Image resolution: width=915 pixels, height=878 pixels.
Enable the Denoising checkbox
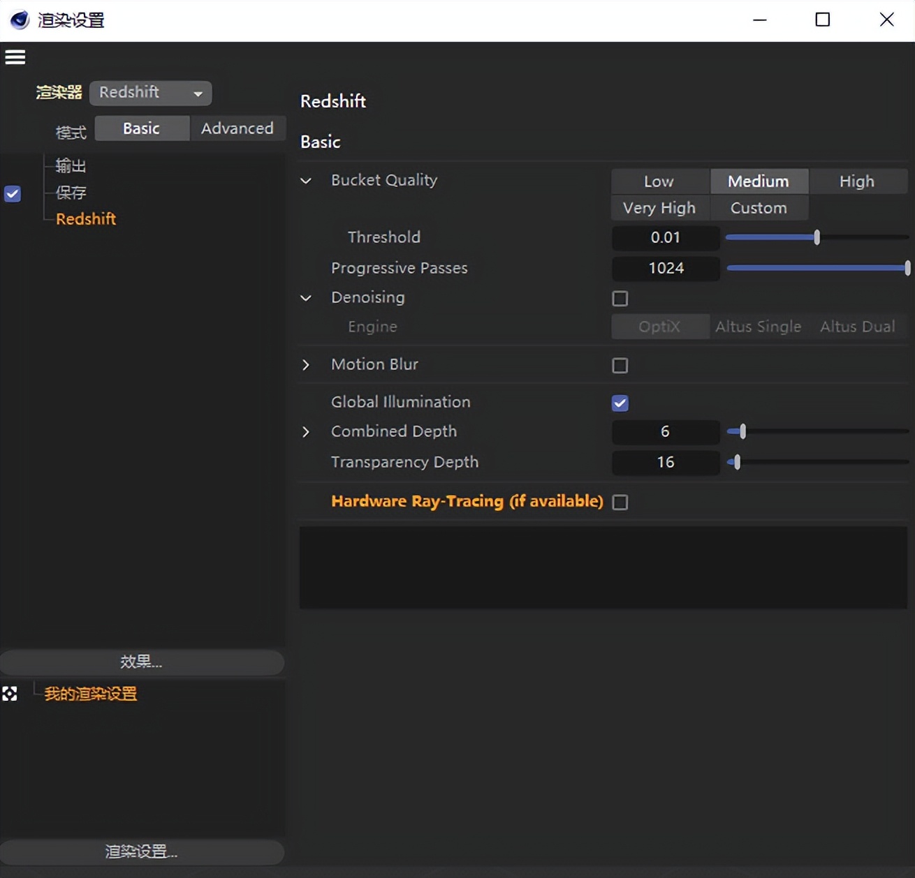(x=620, y=299)
